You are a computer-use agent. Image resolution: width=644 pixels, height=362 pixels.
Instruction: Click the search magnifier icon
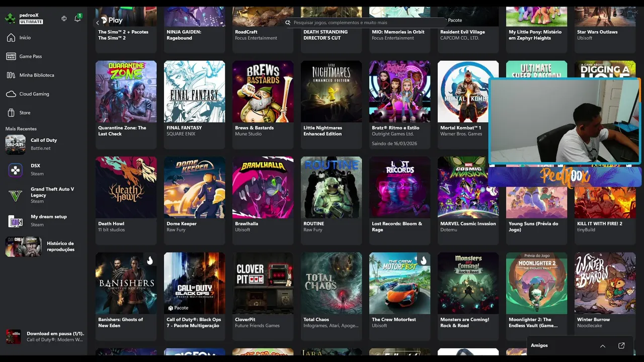288,23
